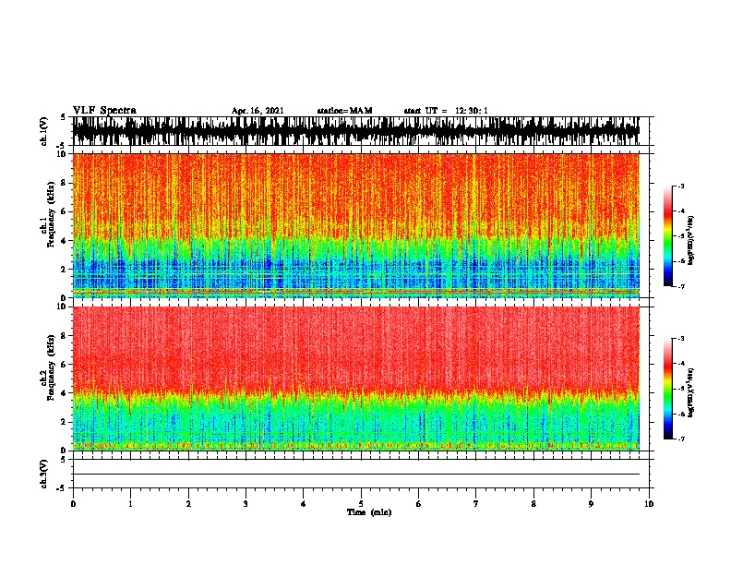
Task: Select the date text "Apr. 16, 2021"
Action: tap(258, 111)
